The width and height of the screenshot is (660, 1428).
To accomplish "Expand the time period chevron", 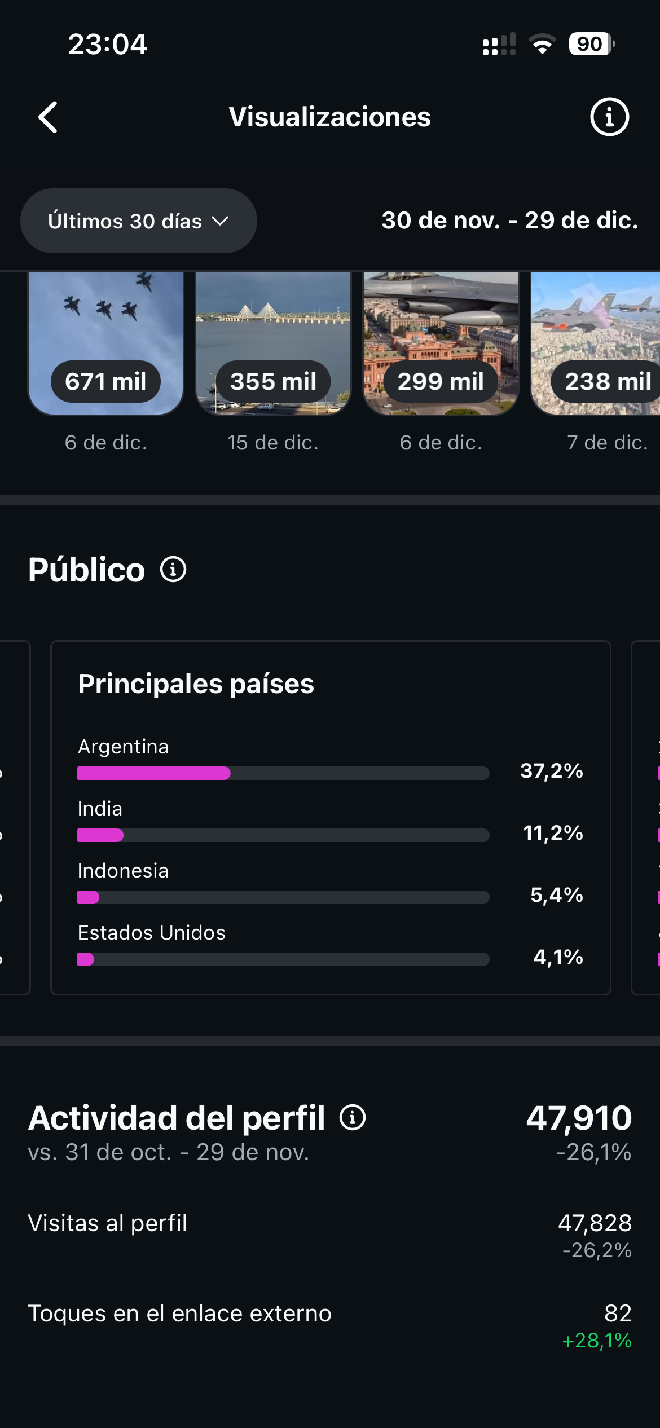I will click(222, 221).
